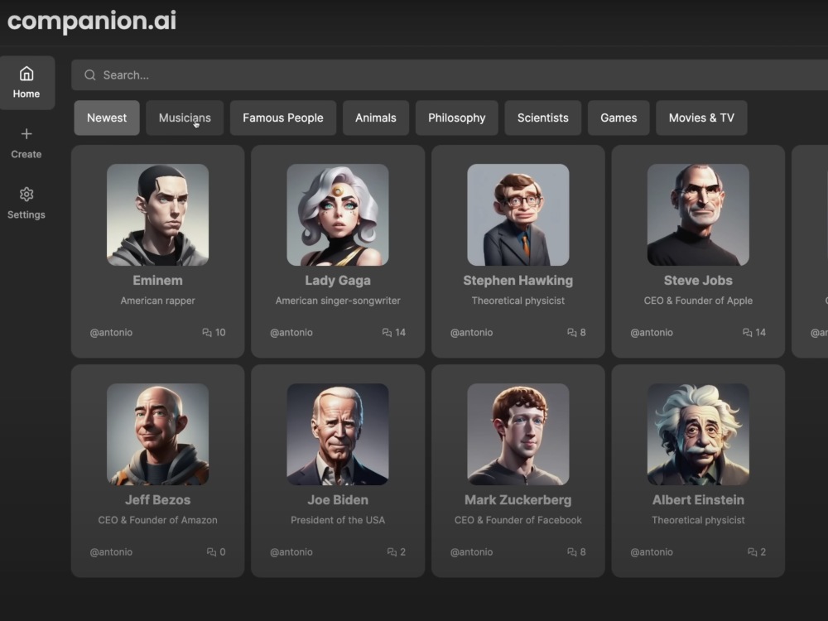Click the Stephen Hawking name heading

518,281
